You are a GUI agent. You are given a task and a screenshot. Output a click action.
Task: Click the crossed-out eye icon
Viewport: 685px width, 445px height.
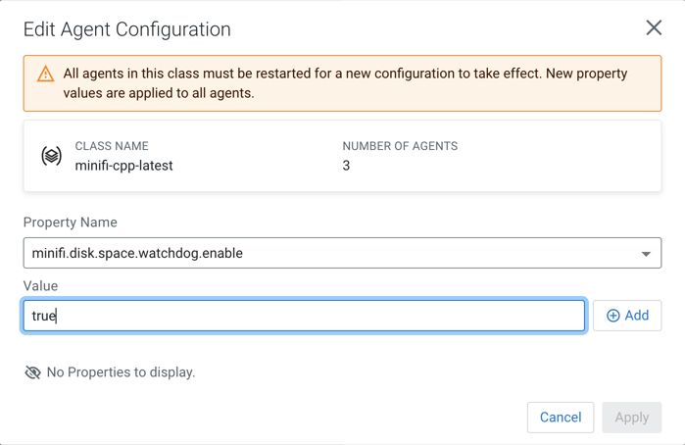click(32, 372)
